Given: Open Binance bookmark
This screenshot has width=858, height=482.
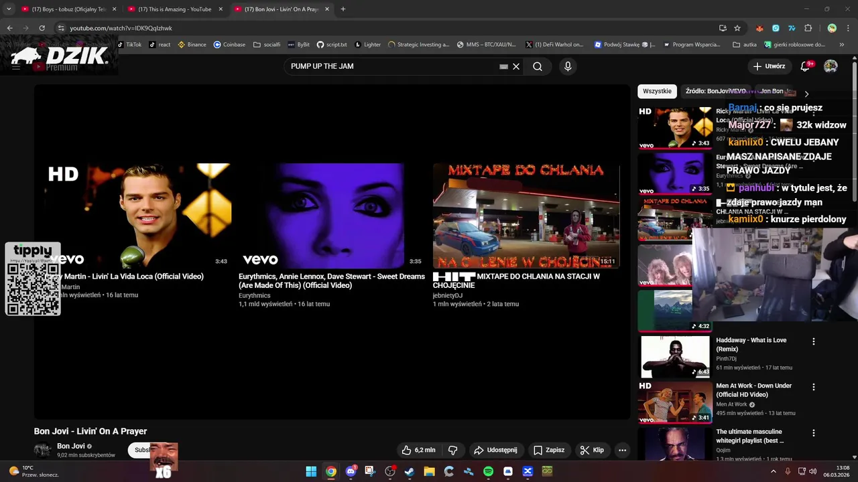Looking at the screenshot, I should (x=192, y=45).
